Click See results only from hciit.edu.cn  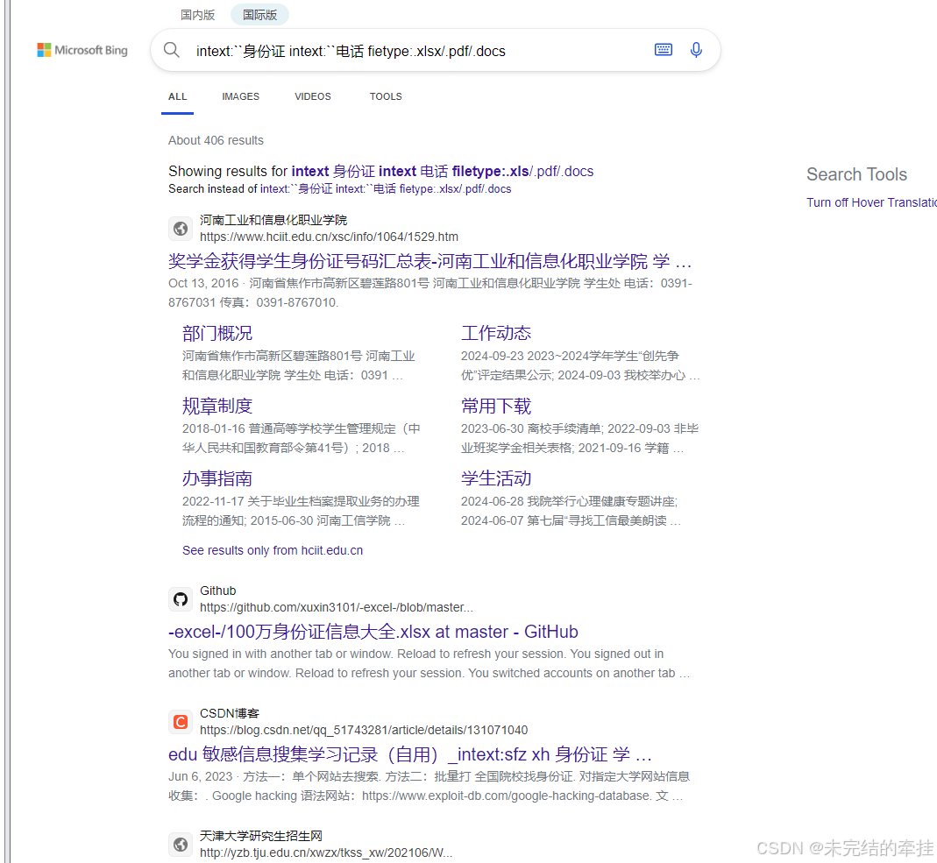click(x=273, y=550)
